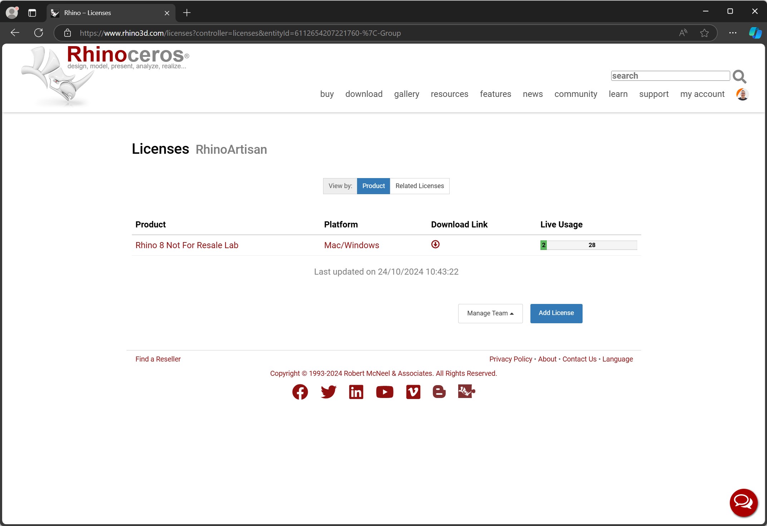Open browser Settings and more menu
This screenshot has height=526, width=767.
(733, 33)
